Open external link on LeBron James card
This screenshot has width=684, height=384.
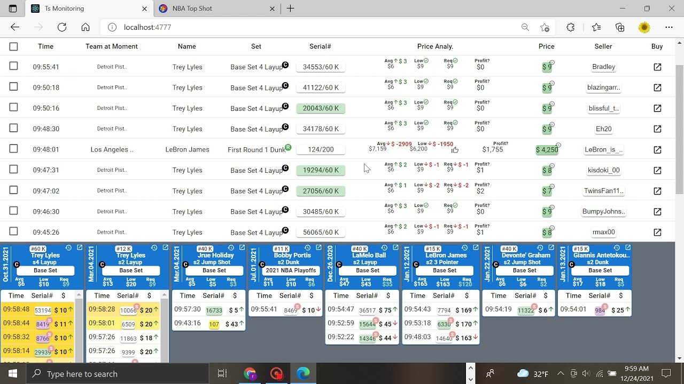[476, 248]
